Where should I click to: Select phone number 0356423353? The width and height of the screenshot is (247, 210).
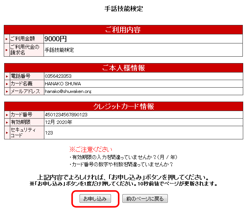click(x=58, y=76)
